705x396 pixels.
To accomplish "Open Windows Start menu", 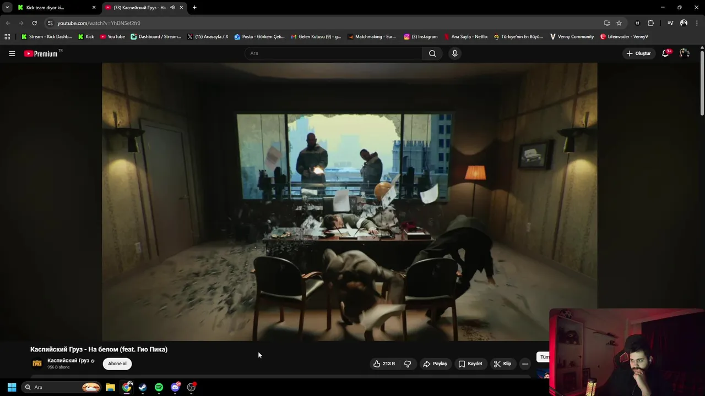I will [x=12, y=387].
